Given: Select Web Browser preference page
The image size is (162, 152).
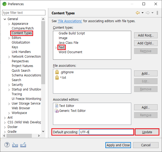Looking at the screenshot, I should [x=21, y=108].
